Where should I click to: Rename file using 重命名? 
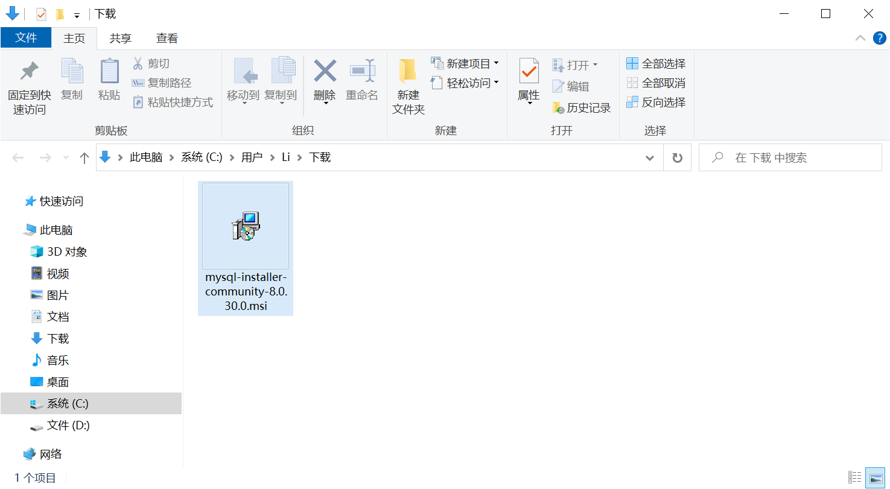pyautogui.click(x=362, y=80)
